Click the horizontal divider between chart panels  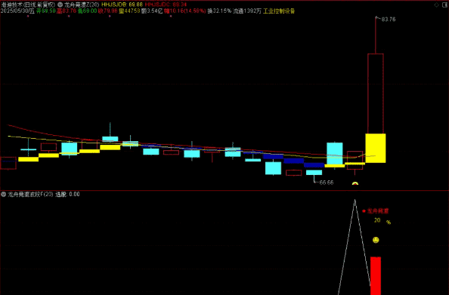pyautogui.click(x=224, y=190)
